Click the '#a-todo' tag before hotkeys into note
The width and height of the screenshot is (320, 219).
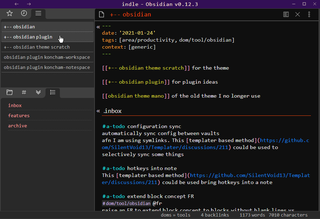pyautogui.click(x=113, y=168)
